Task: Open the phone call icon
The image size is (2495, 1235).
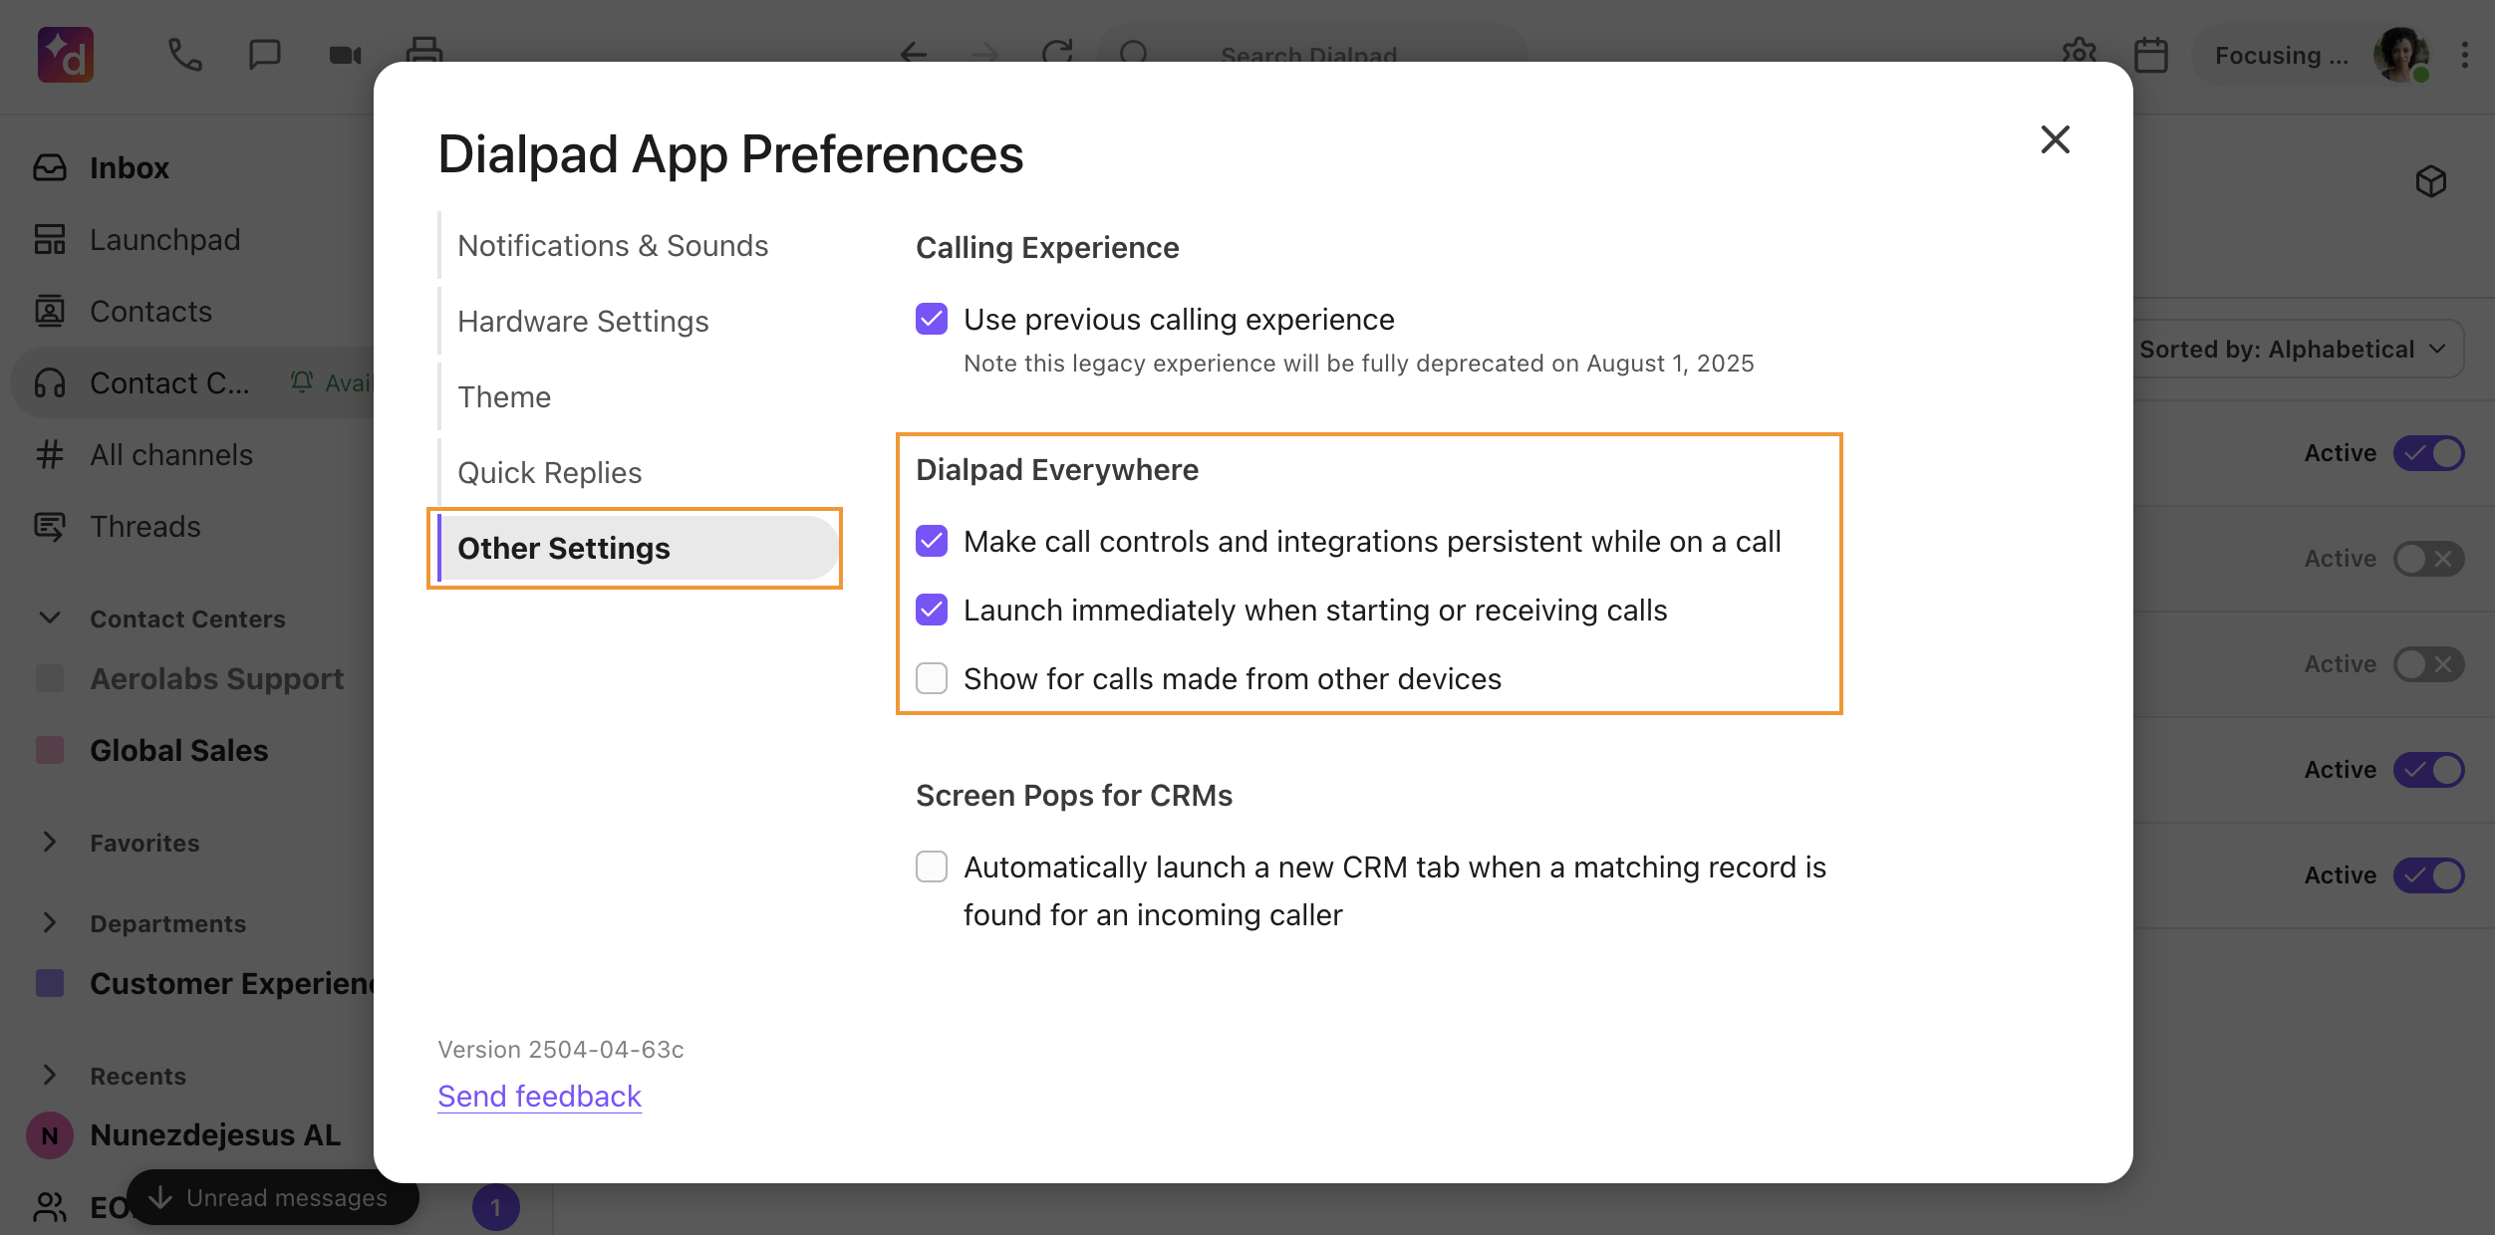Action: tap(184, 55)
